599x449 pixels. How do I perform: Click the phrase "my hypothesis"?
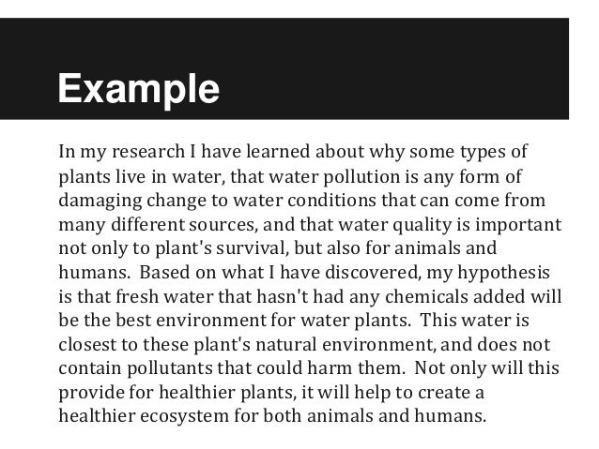(x=504, y=272)
